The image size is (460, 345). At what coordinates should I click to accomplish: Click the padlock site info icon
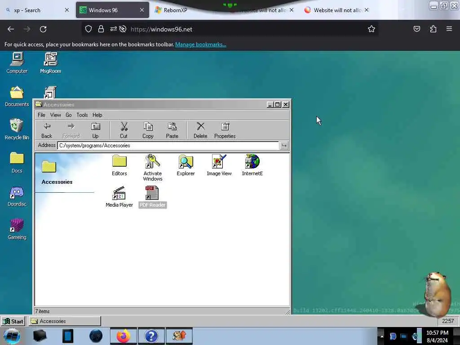(x=101, y=29)
